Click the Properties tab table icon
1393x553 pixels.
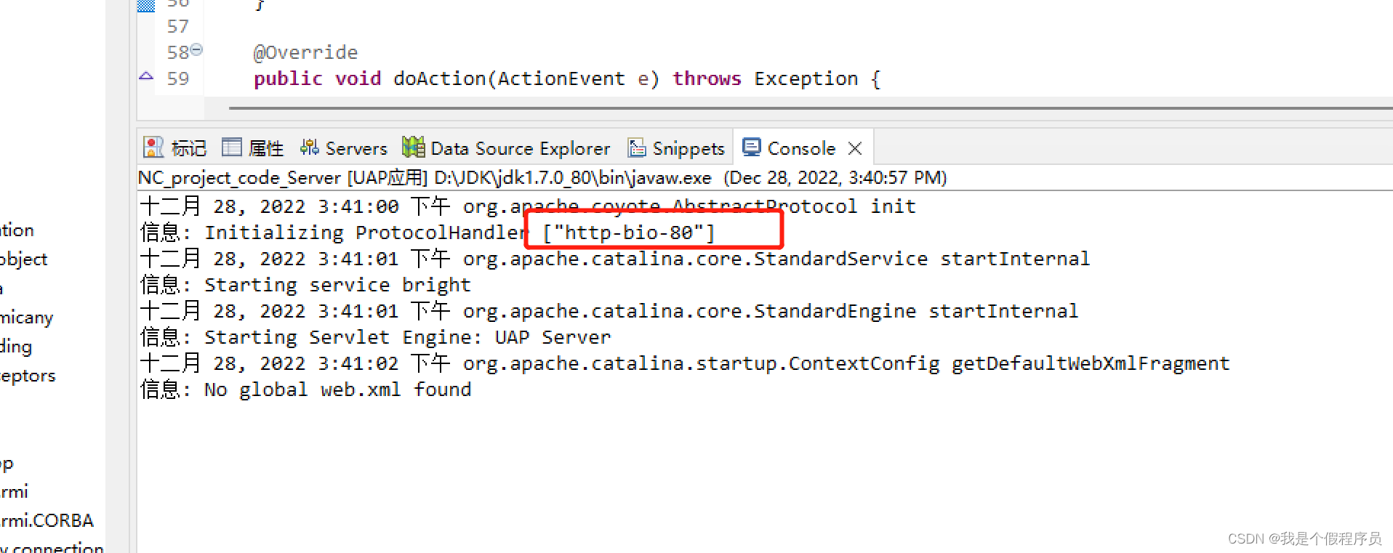click(232, 148)
